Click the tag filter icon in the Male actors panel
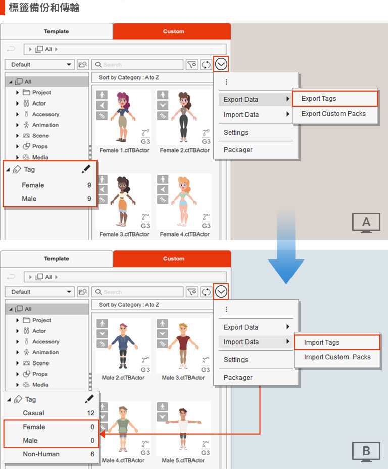 (191, 292)
